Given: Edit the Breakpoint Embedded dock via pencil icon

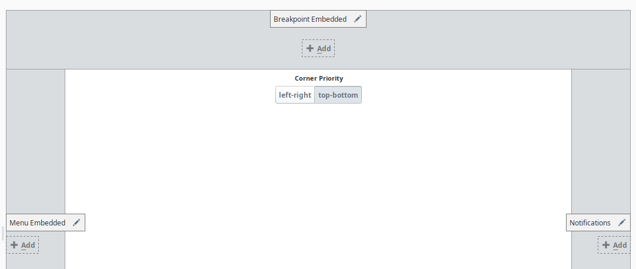Looking at the screenshot, I should [x=357, y=19].
